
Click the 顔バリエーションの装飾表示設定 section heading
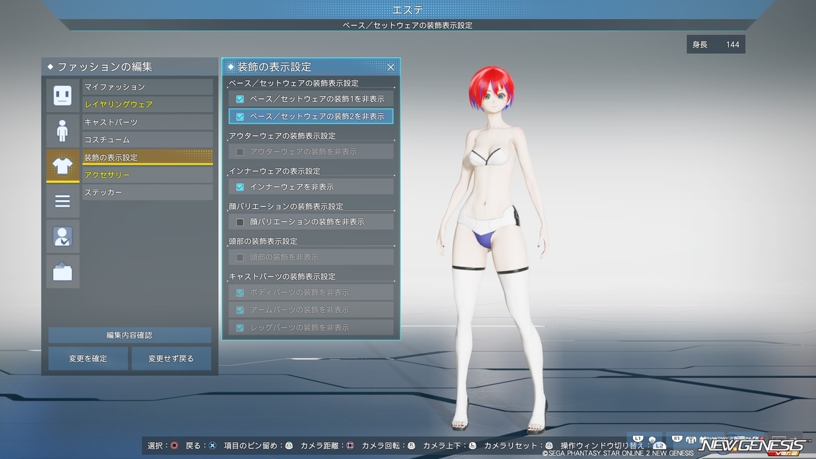[x=286, y=207]
